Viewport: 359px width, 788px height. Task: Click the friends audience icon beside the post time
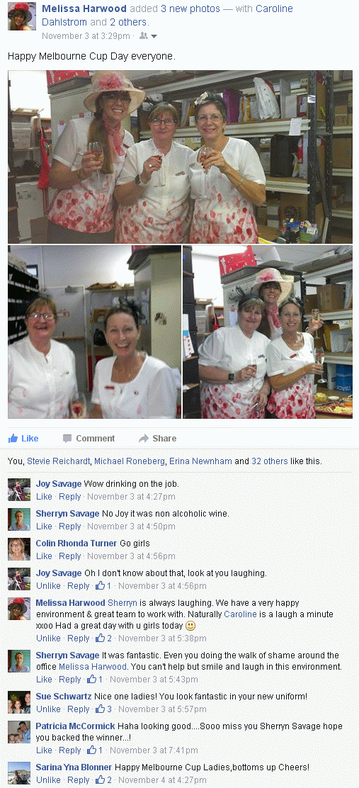pyautogui.click(x=144, y=35)
